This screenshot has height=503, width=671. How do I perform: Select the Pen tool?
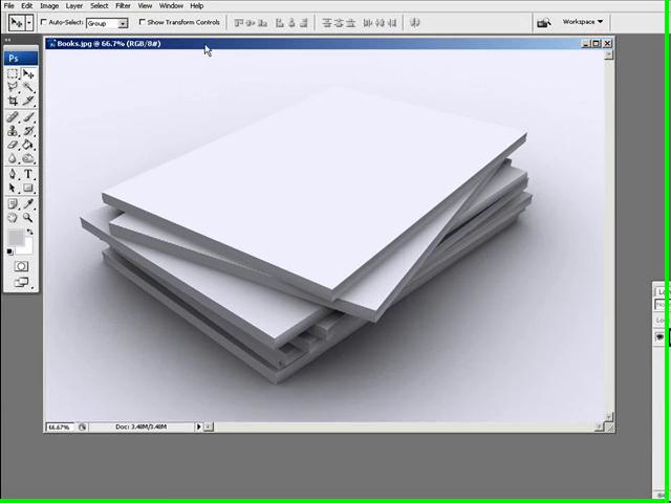point(12,174)
